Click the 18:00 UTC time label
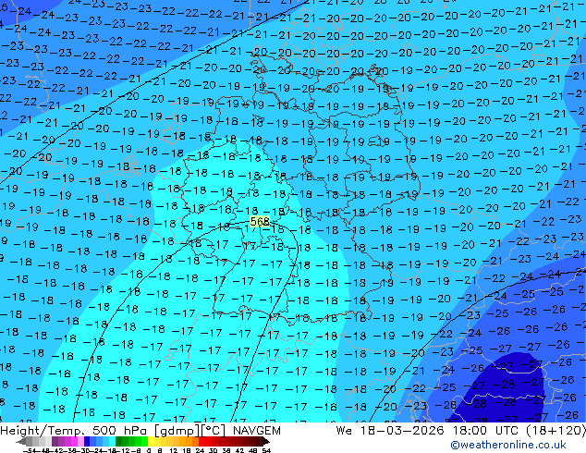The height and width of the screenshot is (453, 586). [x=485, y=431]
